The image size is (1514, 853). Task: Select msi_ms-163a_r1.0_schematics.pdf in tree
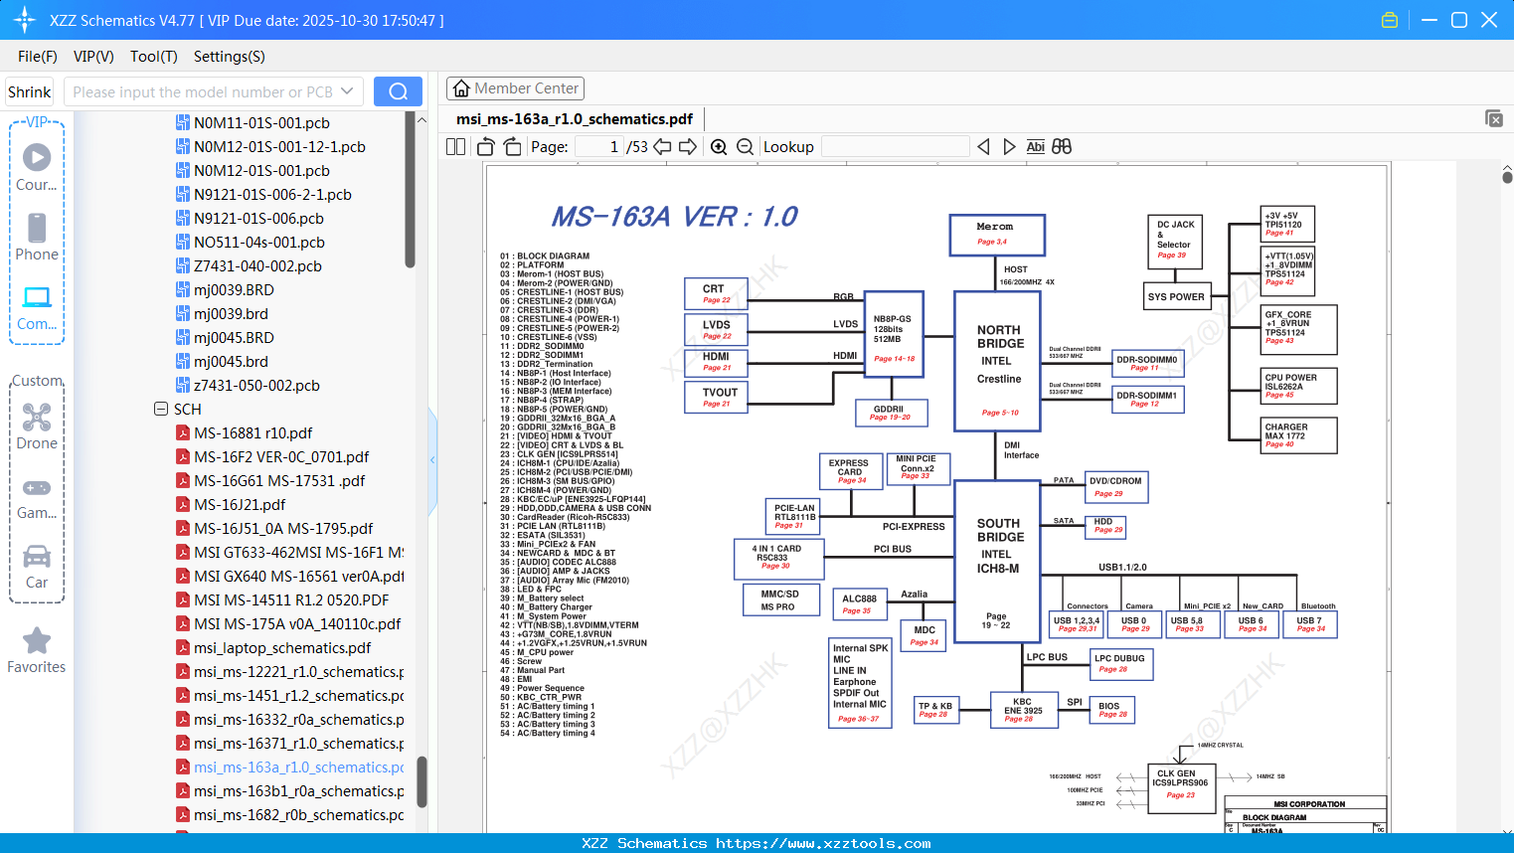(290, 768)
